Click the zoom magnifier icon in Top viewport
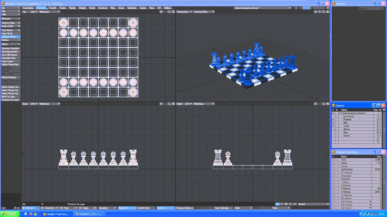The image size is (387, 217). coord(169,12)
